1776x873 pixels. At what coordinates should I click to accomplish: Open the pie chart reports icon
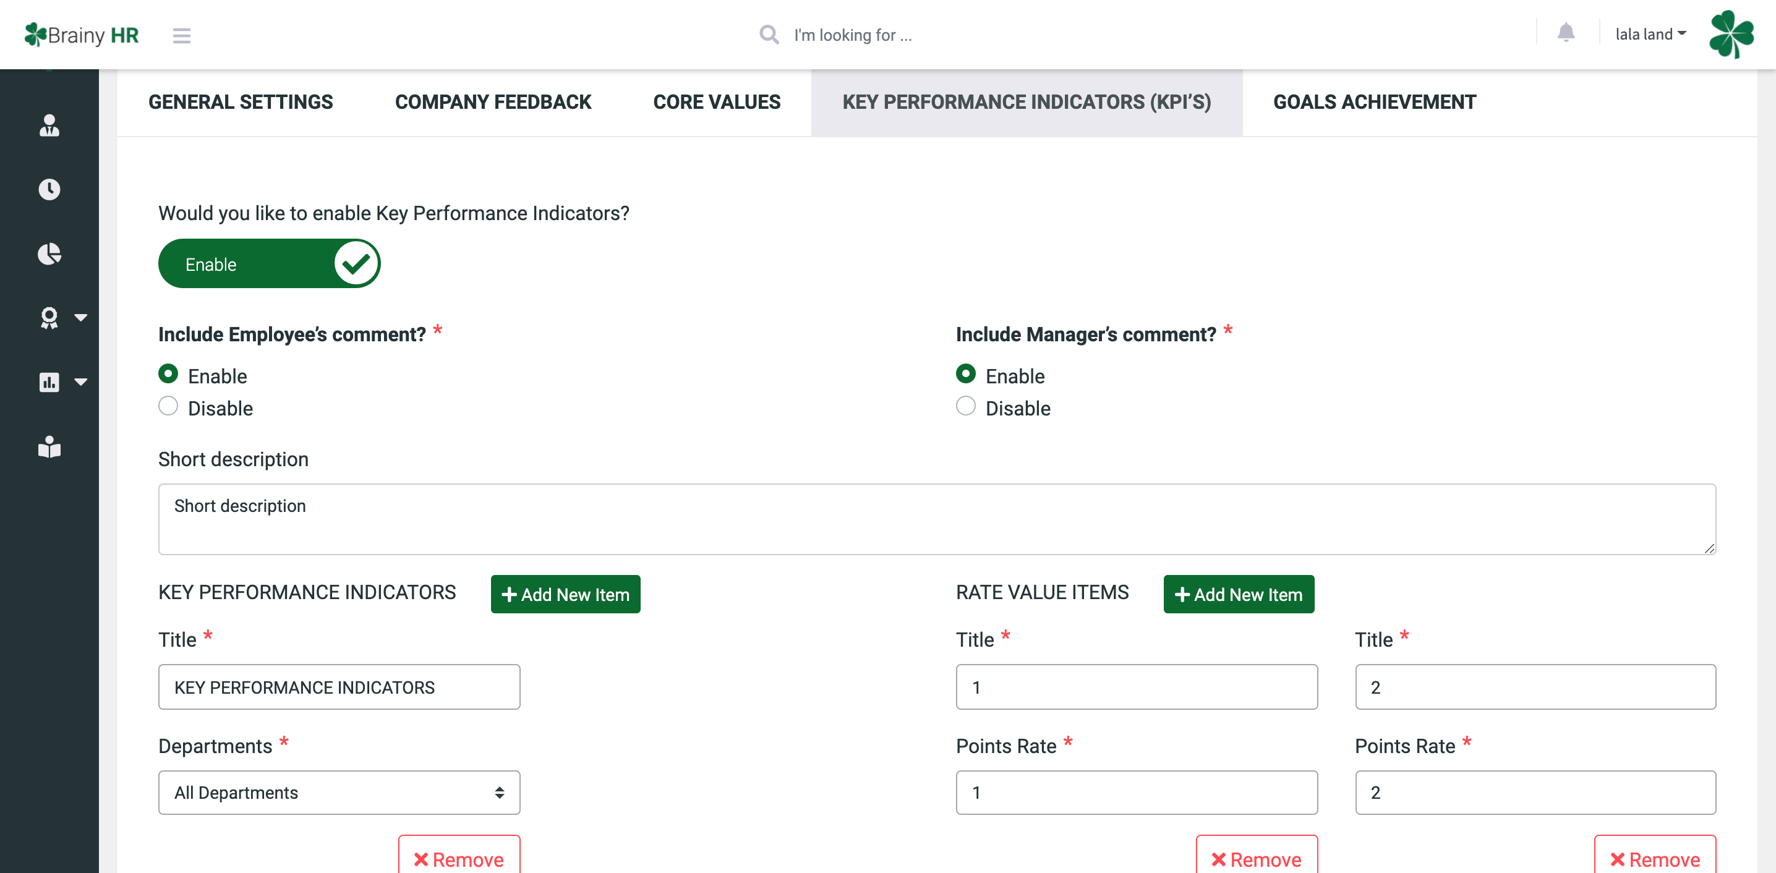[49, 253]
